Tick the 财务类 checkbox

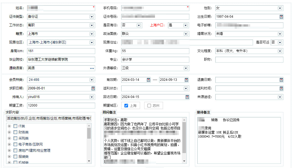click(15, 132)
